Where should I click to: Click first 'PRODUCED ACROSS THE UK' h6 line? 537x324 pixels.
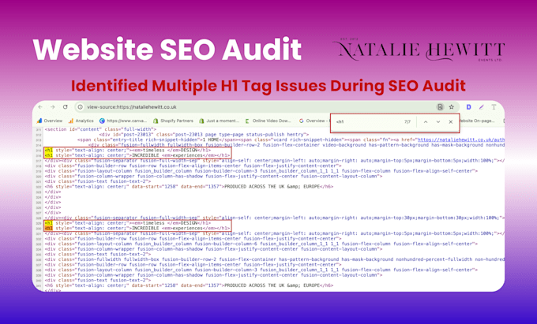[x=189, y=187]
